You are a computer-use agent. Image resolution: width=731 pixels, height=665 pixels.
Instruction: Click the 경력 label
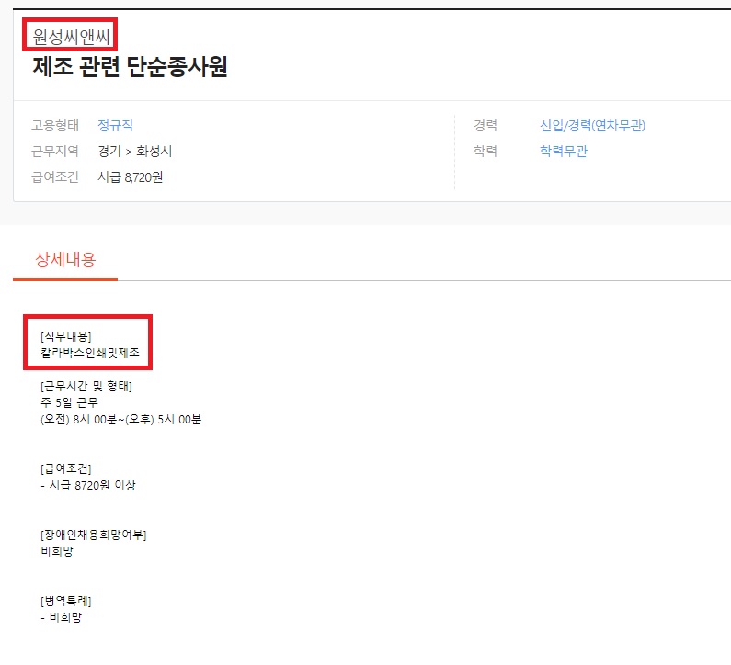coord(485,125)
